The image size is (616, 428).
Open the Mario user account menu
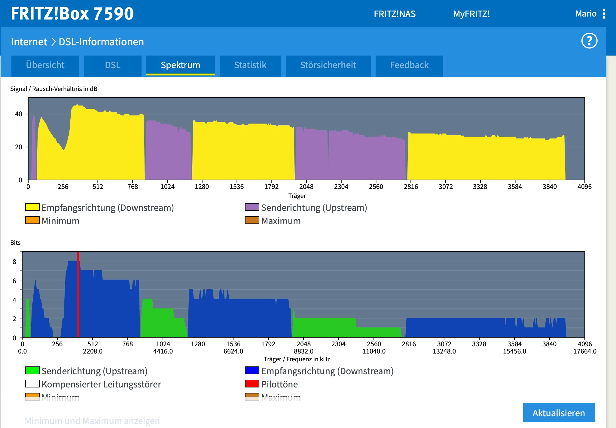(x=586, y=14)
